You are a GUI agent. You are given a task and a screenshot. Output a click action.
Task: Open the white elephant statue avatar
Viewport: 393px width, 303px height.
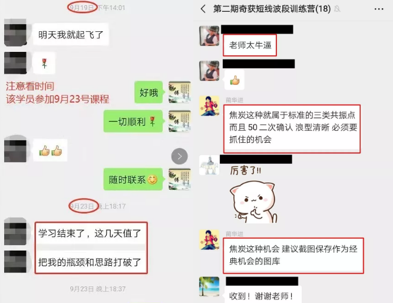(x=209, y=165)
